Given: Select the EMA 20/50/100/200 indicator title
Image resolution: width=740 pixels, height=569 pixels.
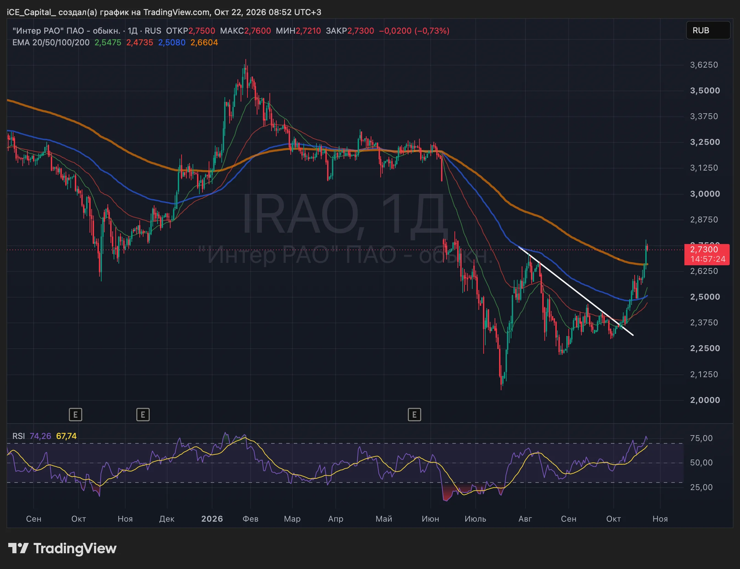Looking at the screenshot, I should 51,43.
